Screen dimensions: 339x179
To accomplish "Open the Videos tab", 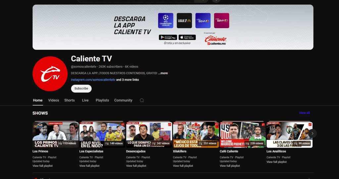I will (x=54, y=100).
